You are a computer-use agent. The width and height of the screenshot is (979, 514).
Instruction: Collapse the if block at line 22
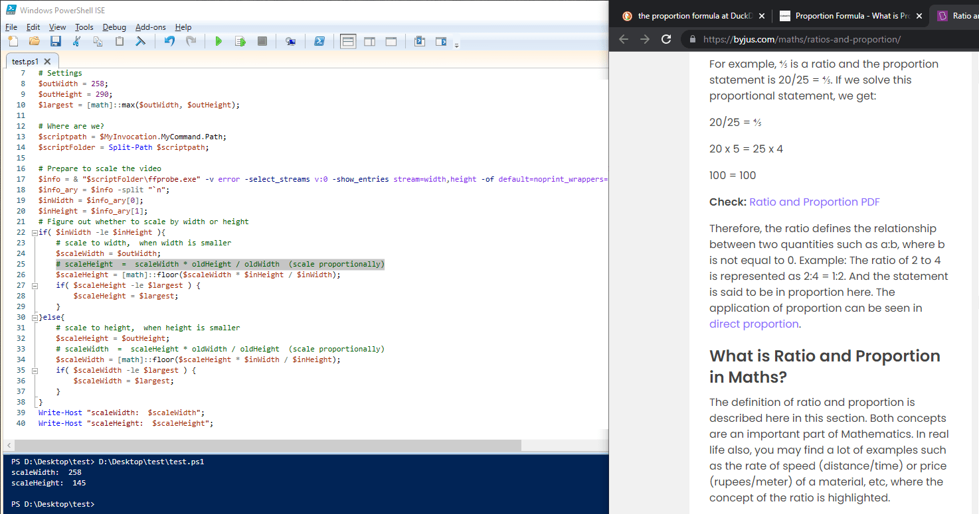pyautogui.click(x=34, y=232)
